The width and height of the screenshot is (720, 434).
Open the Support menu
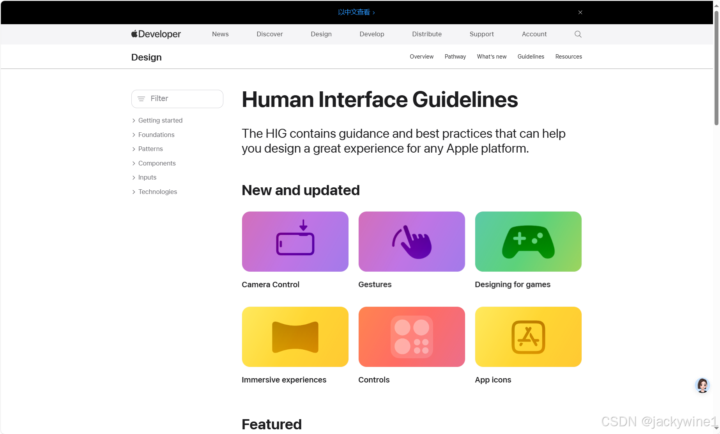coord(482,34)
